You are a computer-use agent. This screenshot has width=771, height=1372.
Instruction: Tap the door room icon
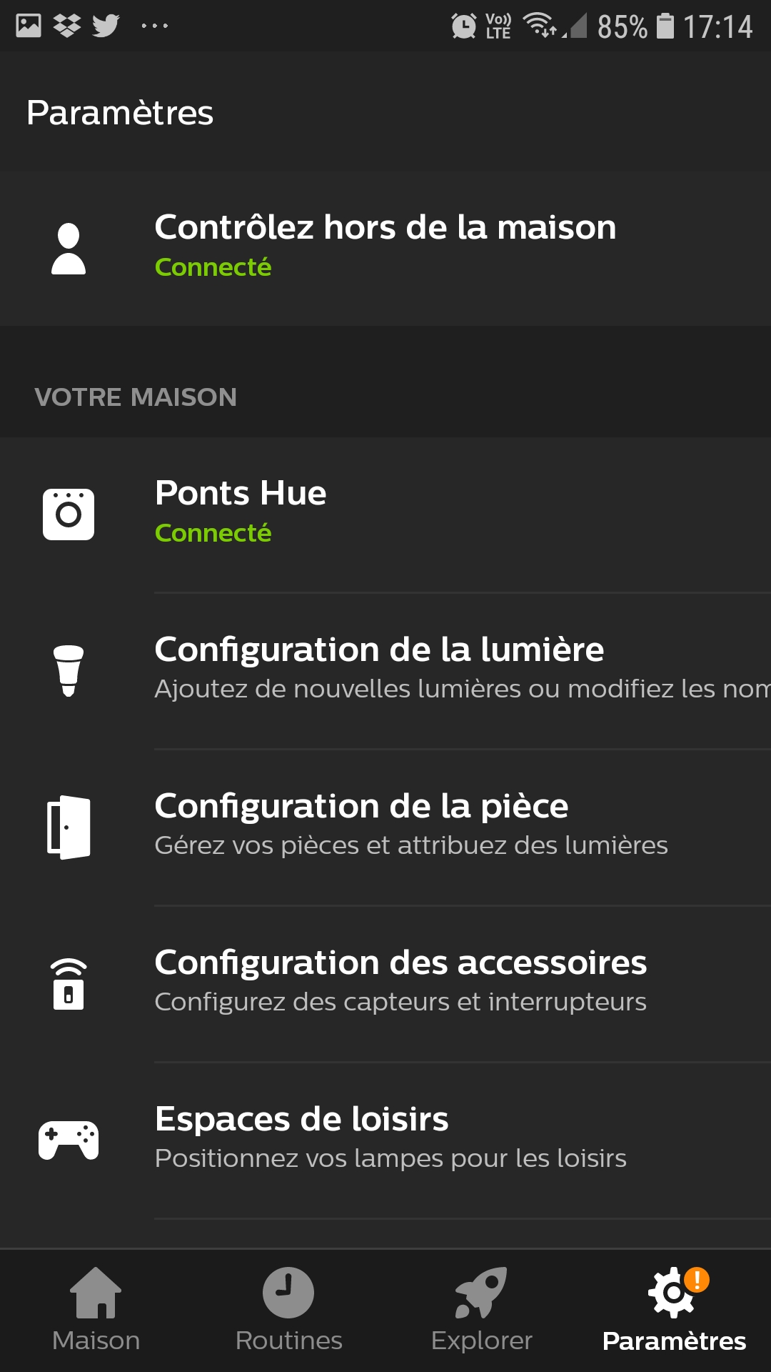pyautogui.click(x=69, y=827)
